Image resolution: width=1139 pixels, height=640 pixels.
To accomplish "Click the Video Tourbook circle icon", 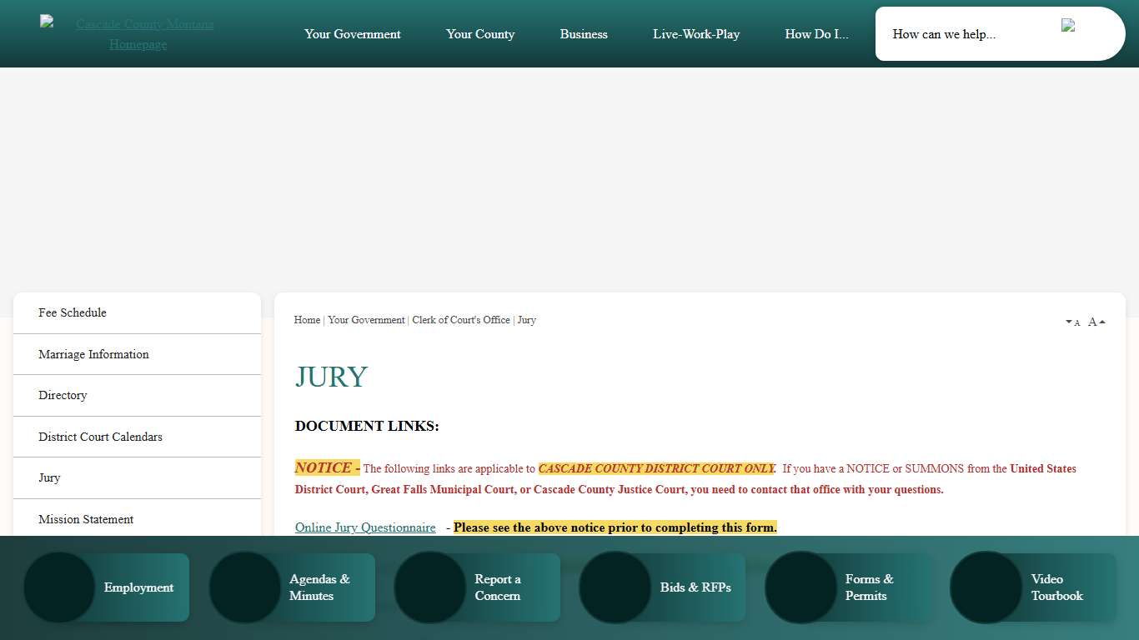I will pos(986,587).
